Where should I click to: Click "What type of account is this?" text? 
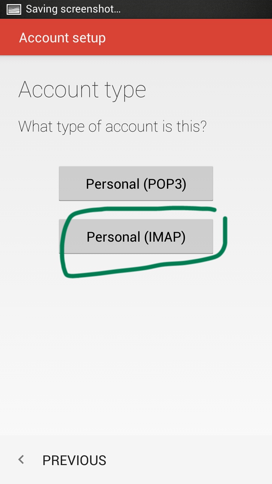coord(112,126)
